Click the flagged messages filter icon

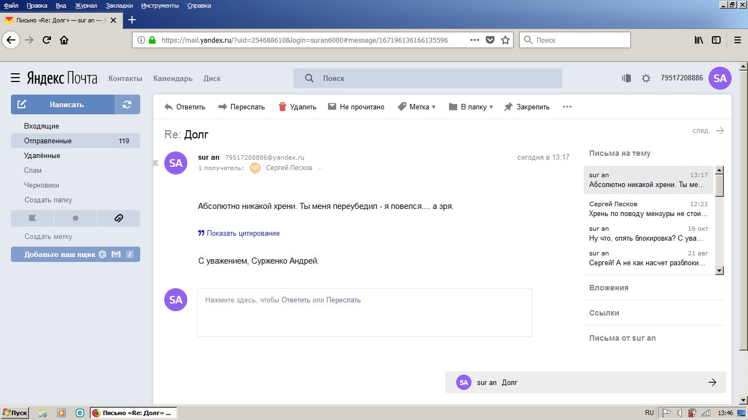[32, 218]
